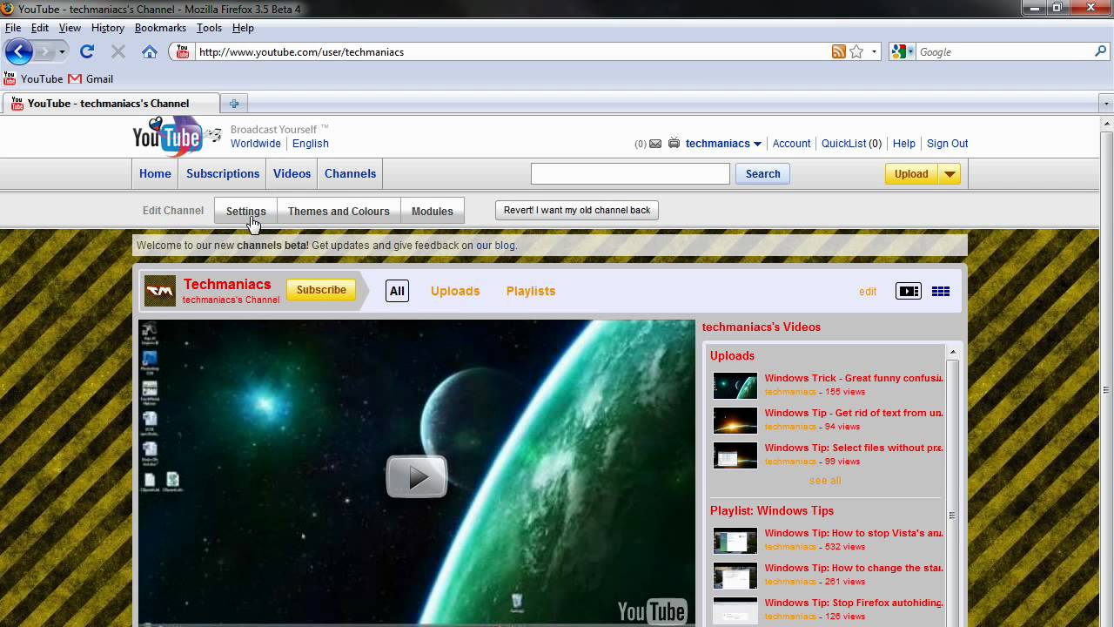Open Themes and Colours tab
The image size is (1114, 627).
click(339, 211)
